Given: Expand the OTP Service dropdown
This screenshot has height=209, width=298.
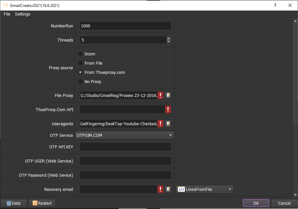Looking at the screenshot, I should point(170,135).
